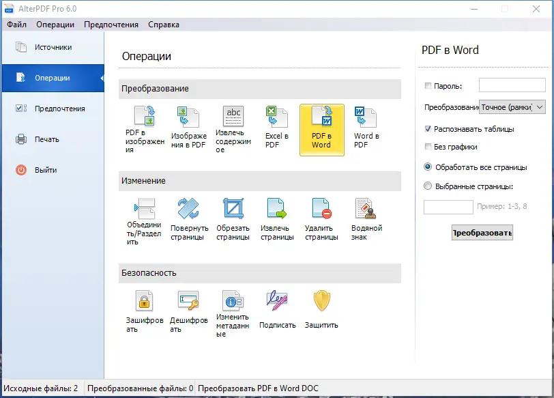Open the Файл menu
This screenshot has width=554, height=398.
pos(16,25)
